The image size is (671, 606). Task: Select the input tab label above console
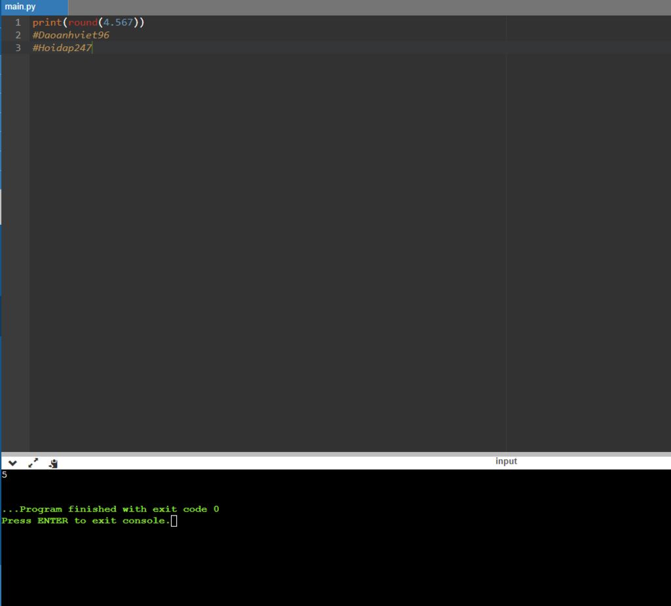coord(506,461)
